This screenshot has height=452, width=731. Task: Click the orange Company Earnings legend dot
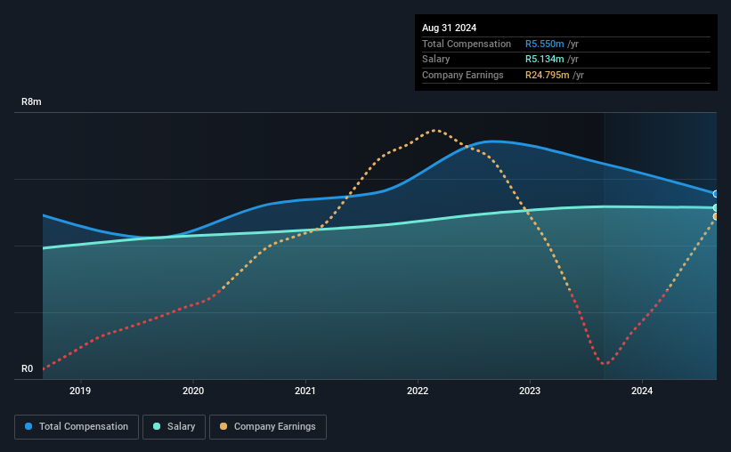click(223, 426)
